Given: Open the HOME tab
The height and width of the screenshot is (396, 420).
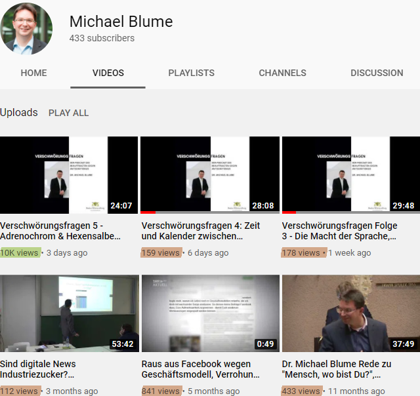Looking at the screenshot, I should [33, 73].
